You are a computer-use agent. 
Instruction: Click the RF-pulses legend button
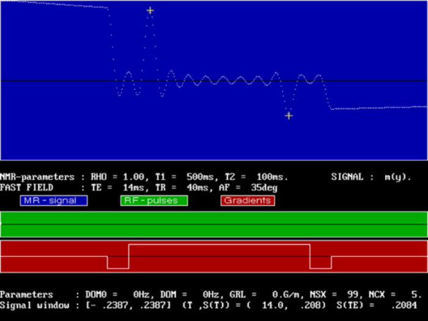click(154, 201)
